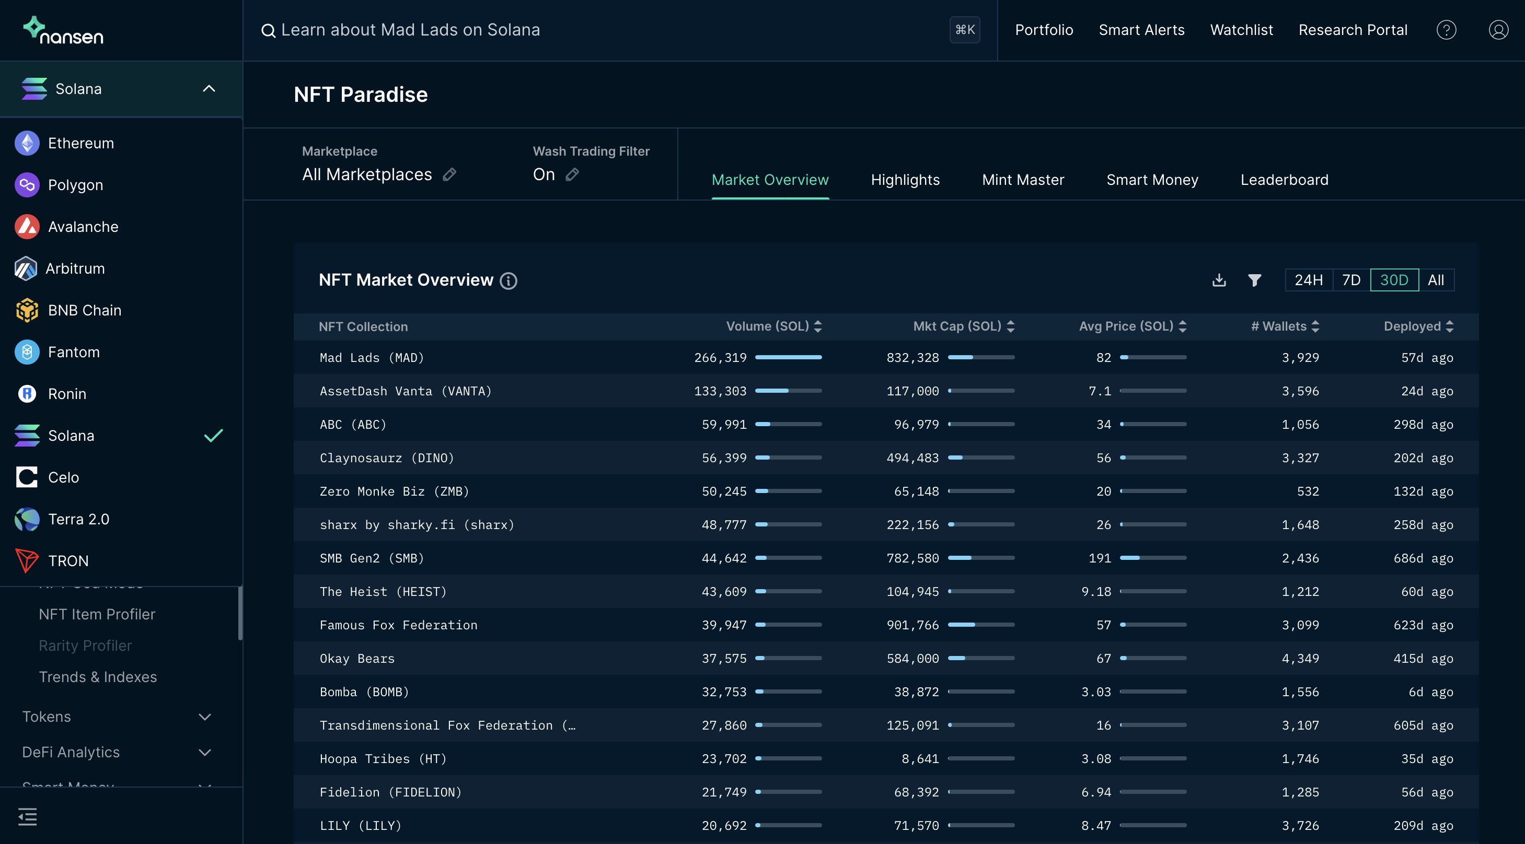Open NFT Item Profiler in sidebar
Screen dimensions: 1525x844
click(97, 615)
